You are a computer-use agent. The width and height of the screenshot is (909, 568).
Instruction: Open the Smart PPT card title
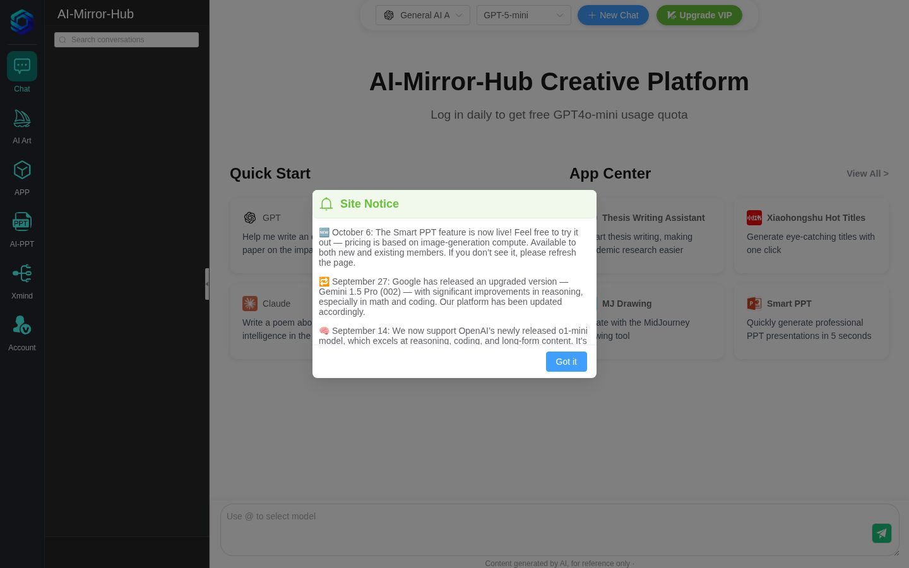click(789, 304)
